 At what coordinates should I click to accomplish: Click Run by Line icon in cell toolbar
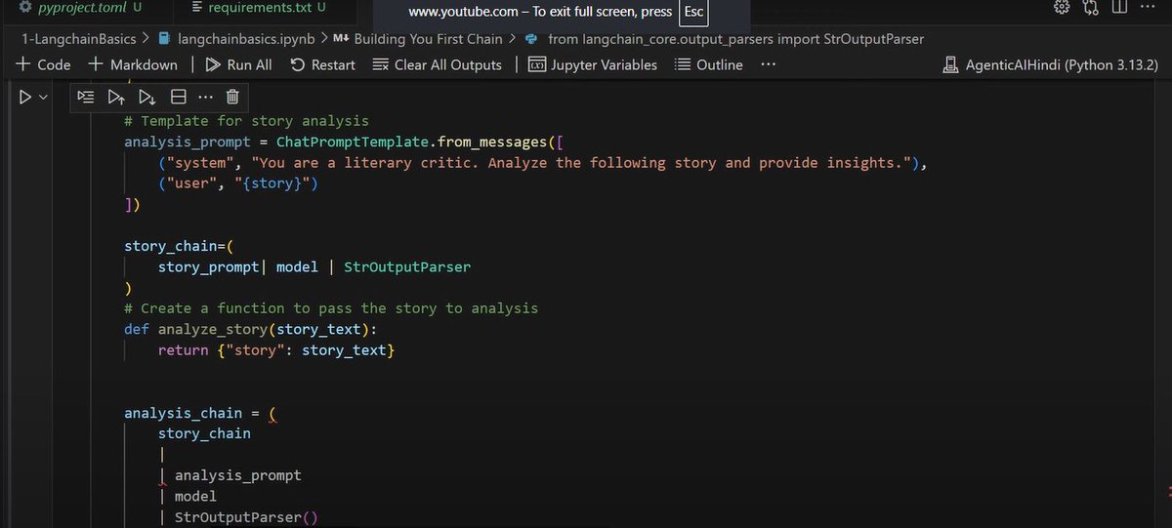[86, 98]
